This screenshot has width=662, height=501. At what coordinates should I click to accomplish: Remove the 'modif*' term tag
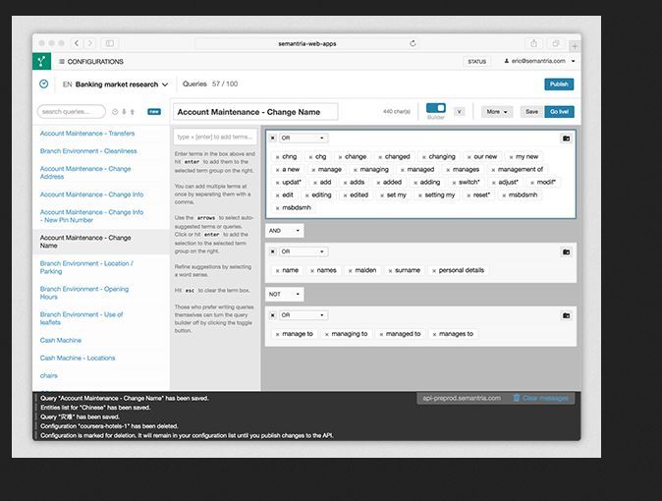pos(532,183)
